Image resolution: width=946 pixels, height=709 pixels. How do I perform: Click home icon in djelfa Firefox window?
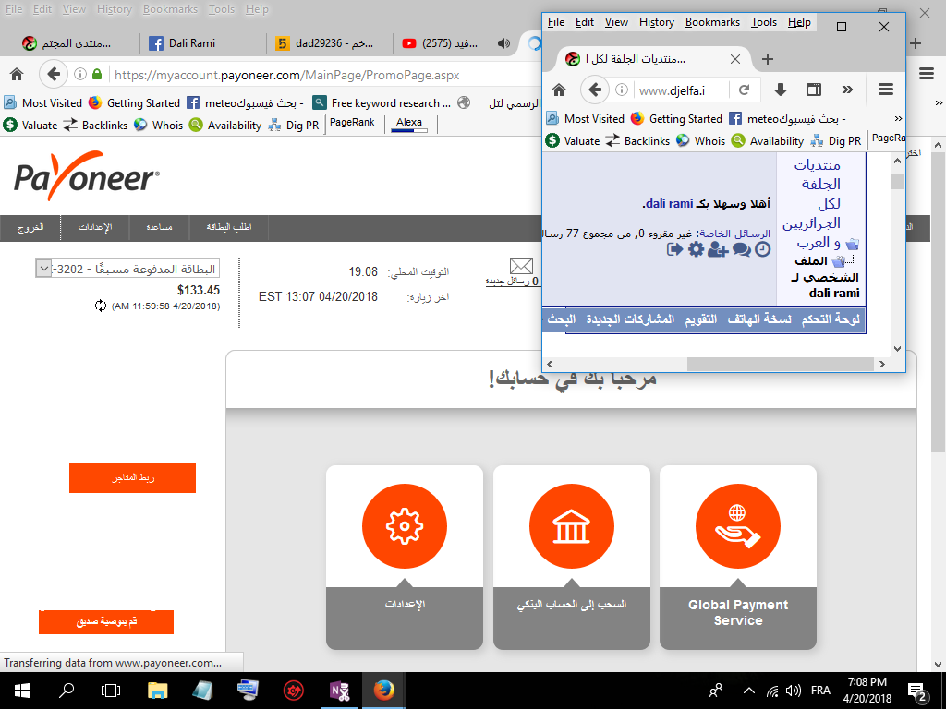pos(559,90)
